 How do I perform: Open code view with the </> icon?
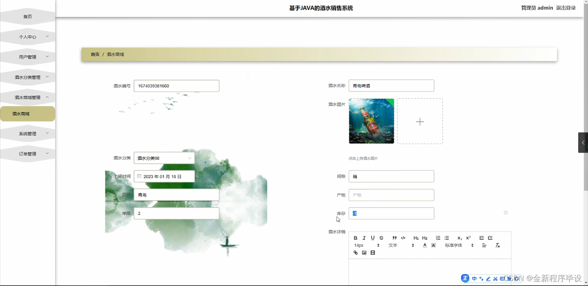click(x=403, y=238)
